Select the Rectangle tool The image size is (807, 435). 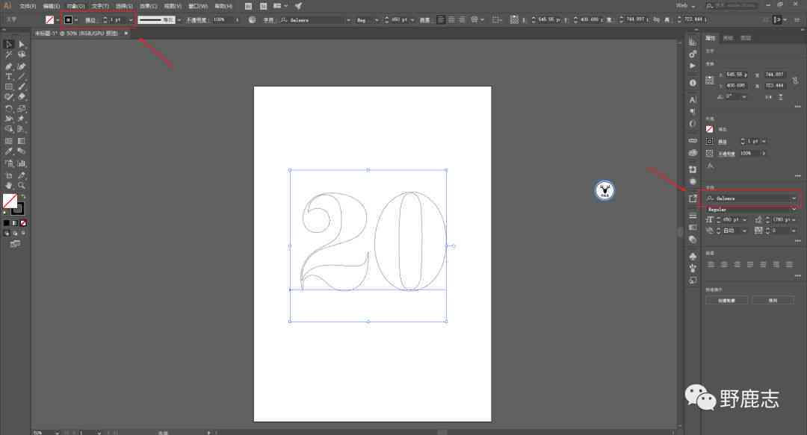[9, 87]
